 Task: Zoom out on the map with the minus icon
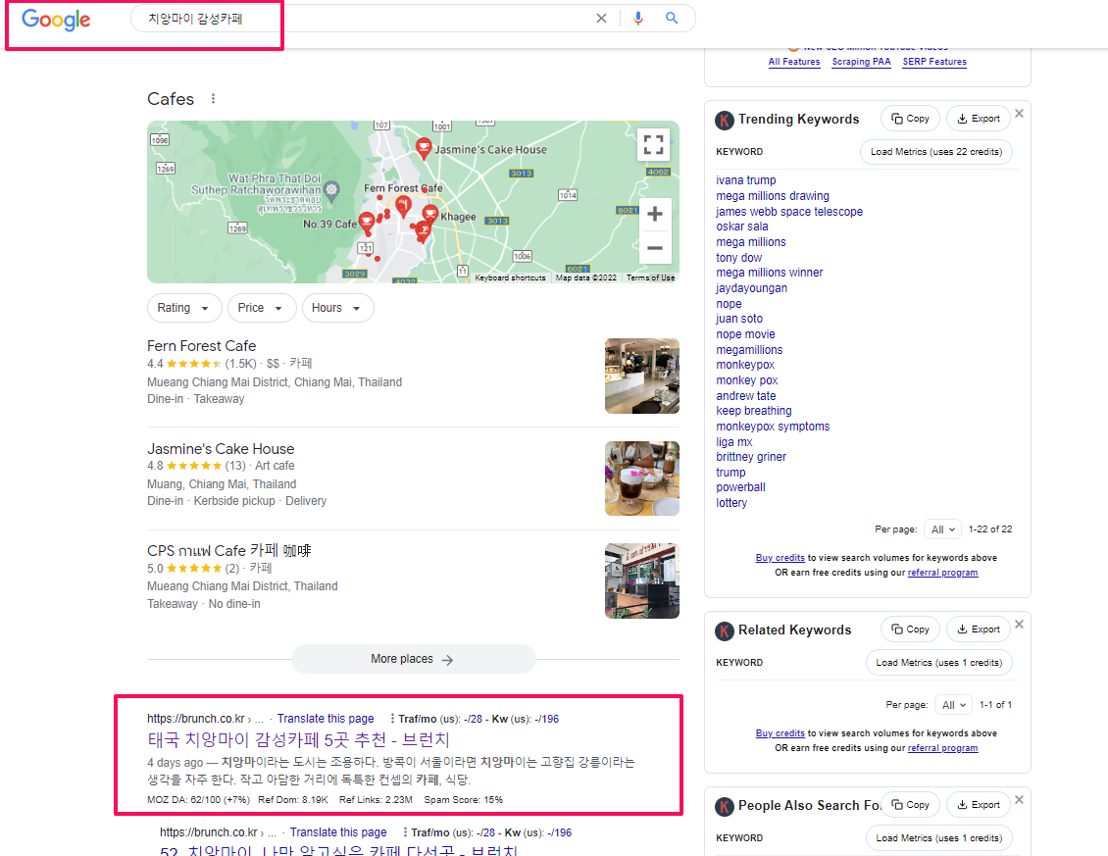pyautogui.click(x=654, y=248)
